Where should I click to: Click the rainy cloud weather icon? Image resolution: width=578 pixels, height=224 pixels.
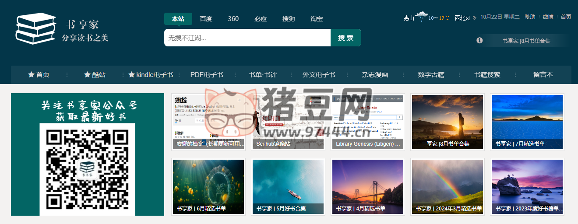[422, 17]
